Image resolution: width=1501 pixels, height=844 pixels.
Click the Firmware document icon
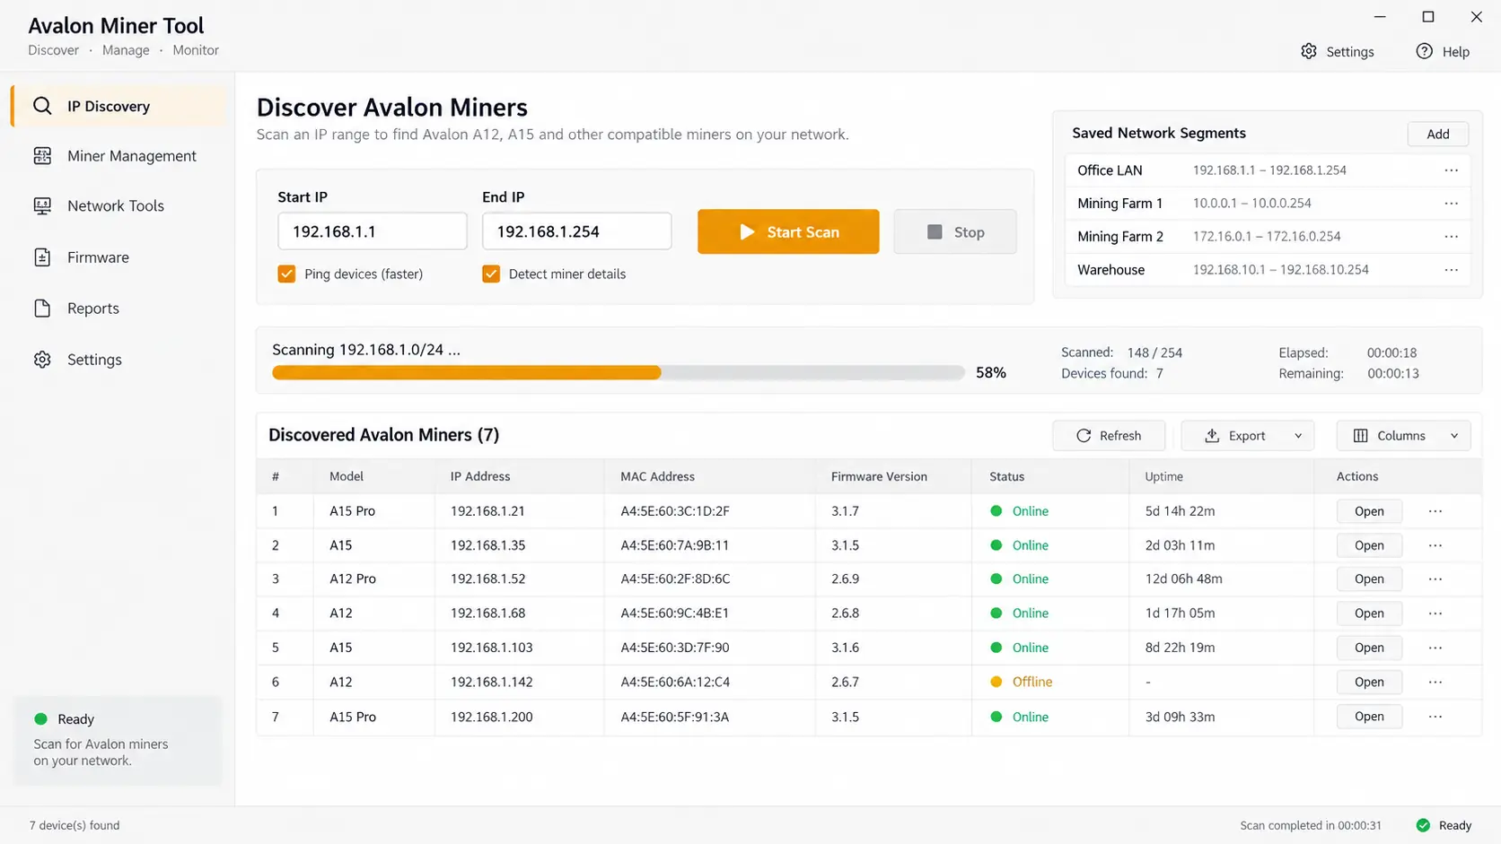click(x=42, y=257)
